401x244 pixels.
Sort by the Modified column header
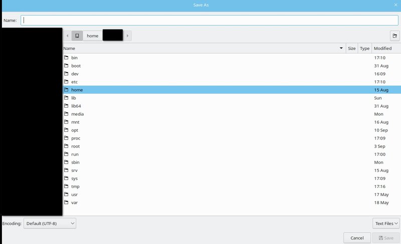(x=386, y=48)
